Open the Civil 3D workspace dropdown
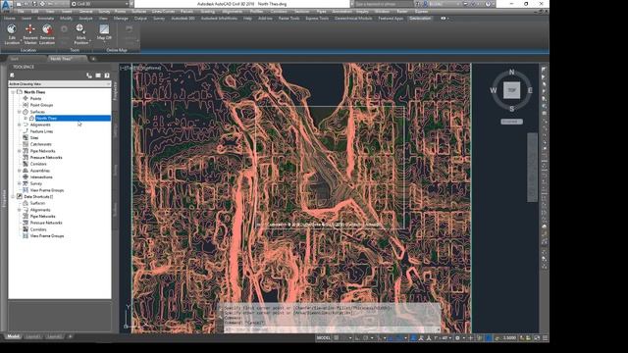The width and height of the screenshot is (628, 353). 100,4
